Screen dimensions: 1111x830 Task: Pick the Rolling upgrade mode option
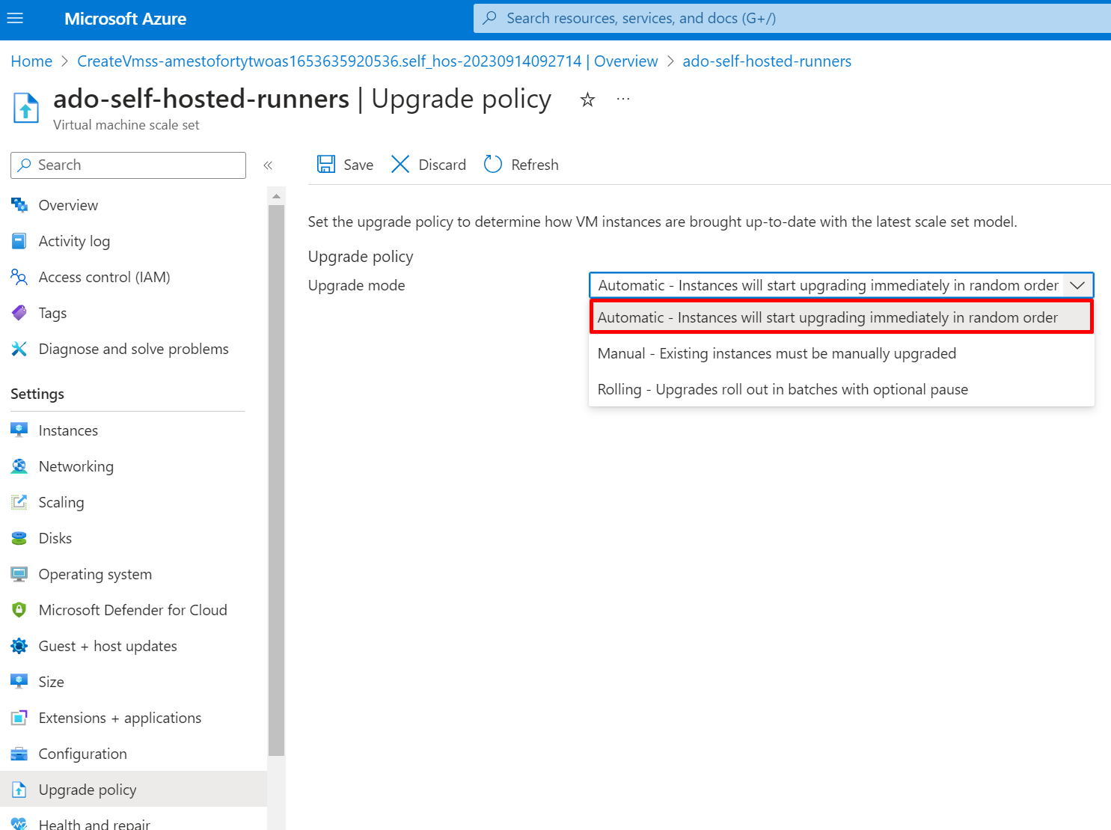tap(783, 389)
